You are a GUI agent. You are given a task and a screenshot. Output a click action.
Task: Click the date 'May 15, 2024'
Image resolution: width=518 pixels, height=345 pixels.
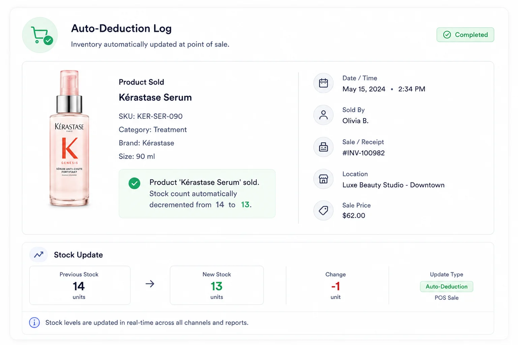click(364, 89)
